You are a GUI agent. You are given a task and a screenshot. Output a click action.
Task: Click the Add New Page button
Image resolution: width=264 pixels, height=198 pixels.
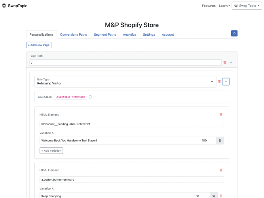pyautogui.click(x=39, y=45)
